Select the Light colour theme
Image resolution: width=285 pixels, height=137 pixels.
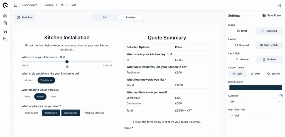tap(237, 74)
